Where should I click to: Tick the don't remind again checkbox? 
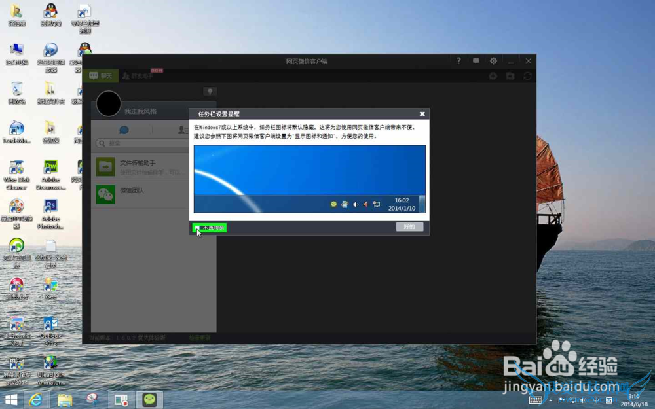point(197,228)
